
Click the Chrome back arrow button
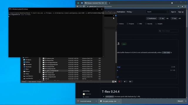78,6
